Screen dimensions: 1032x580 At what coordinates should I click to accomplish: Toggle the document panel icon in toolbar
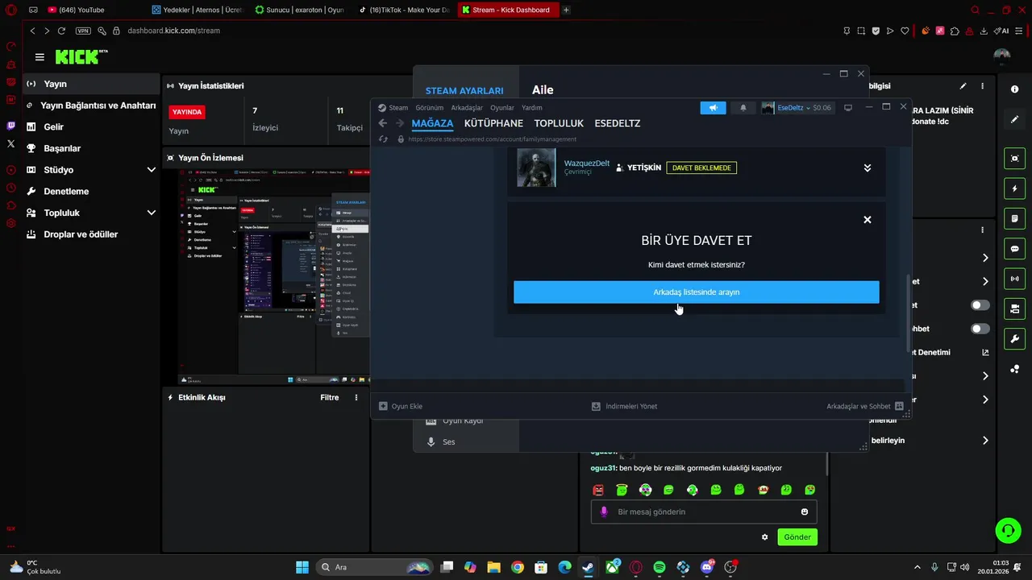(x=1014, y=218)
